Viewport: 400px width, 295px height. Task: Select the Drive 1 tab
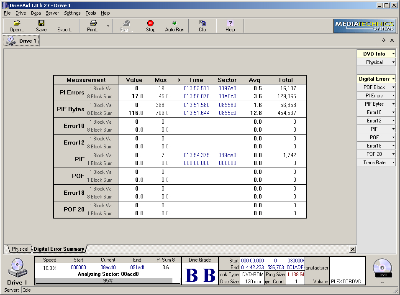coord(22,41)
